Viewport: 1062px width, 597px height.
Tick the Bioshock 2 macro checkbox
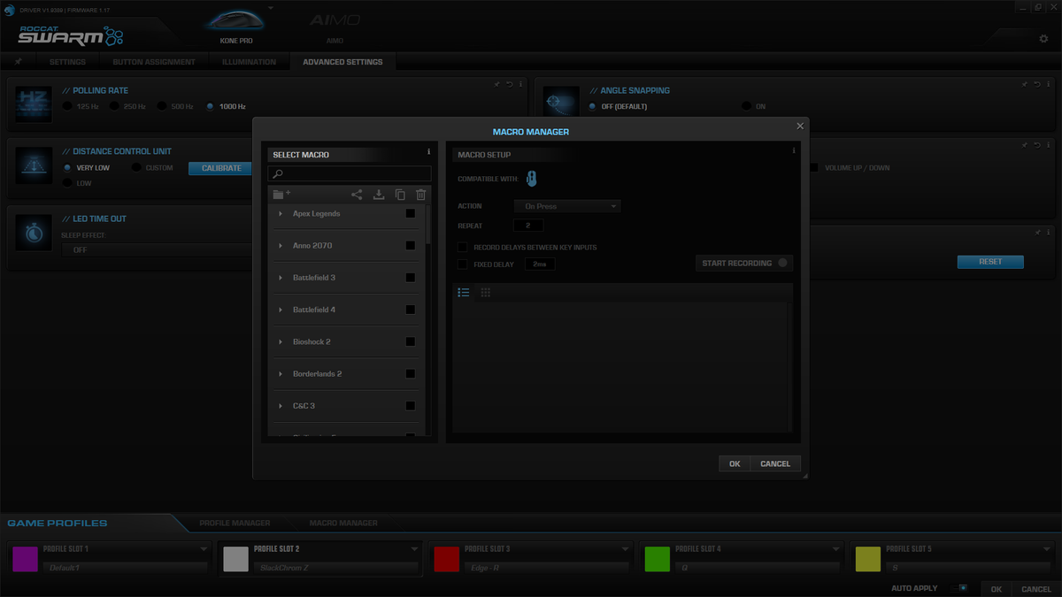click(x=411, y=341)
